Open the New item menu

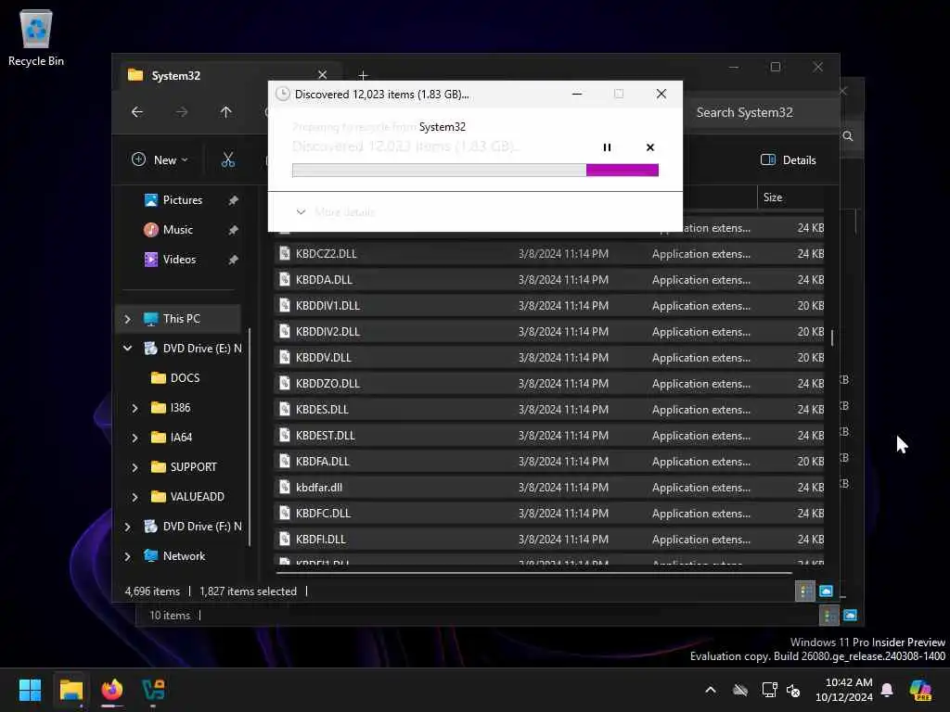160,159
